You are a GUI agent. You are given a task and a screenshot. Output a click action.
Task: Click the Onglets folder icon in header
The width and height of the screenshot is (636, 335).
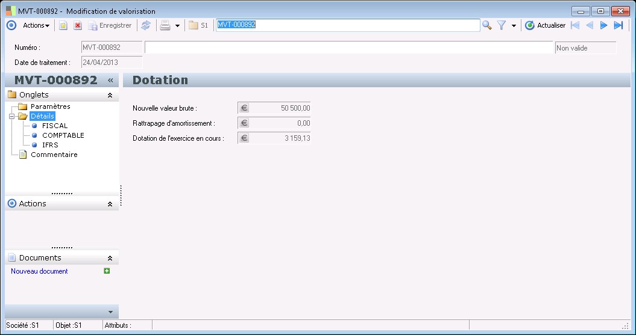pyautogui.click(x=12, y=94)
